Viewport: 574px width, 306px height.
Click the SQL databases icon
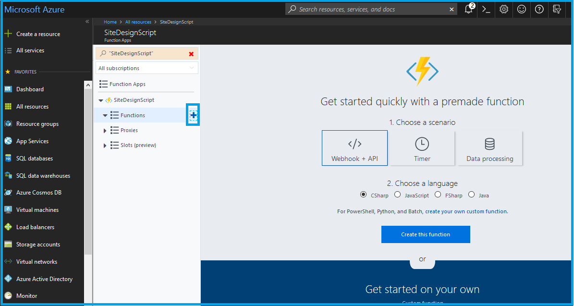click(8, 159)
